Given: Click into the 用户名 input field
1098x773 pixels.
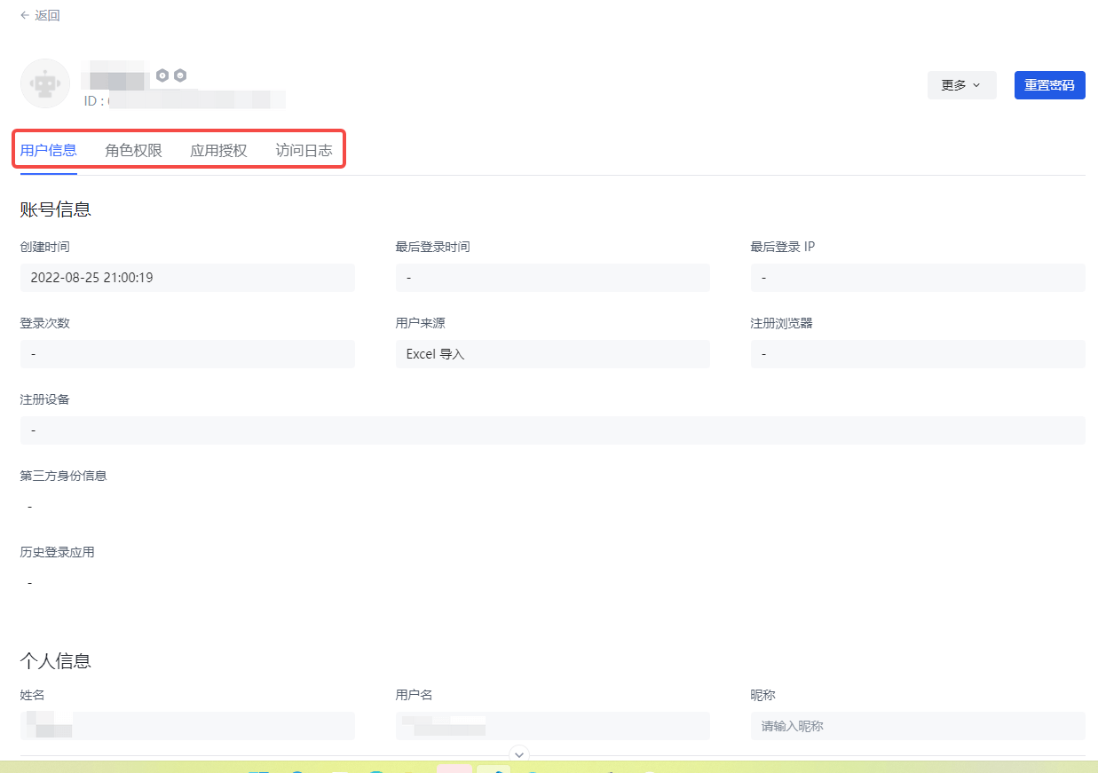Looking at the screenshot, I should point(552,726).
